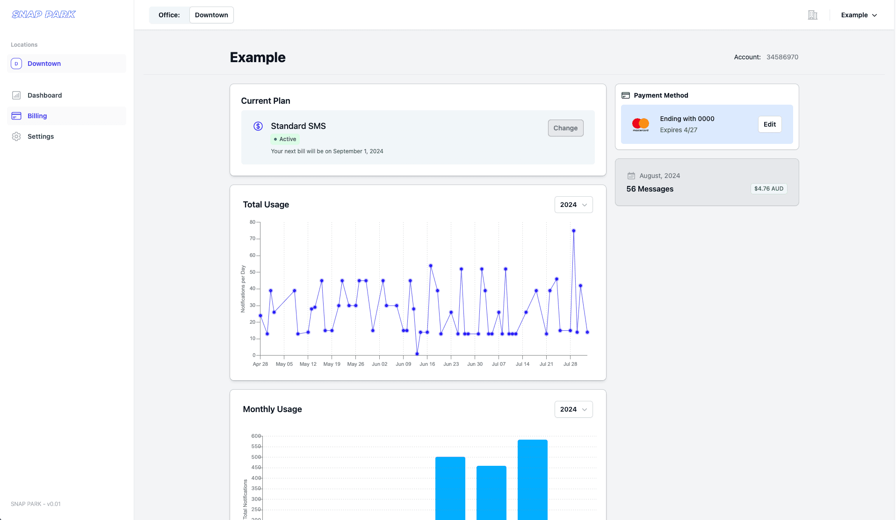Screen dimensions: 896x520
Task: Click the Standard SMS plan name
Action: (298, 126)
